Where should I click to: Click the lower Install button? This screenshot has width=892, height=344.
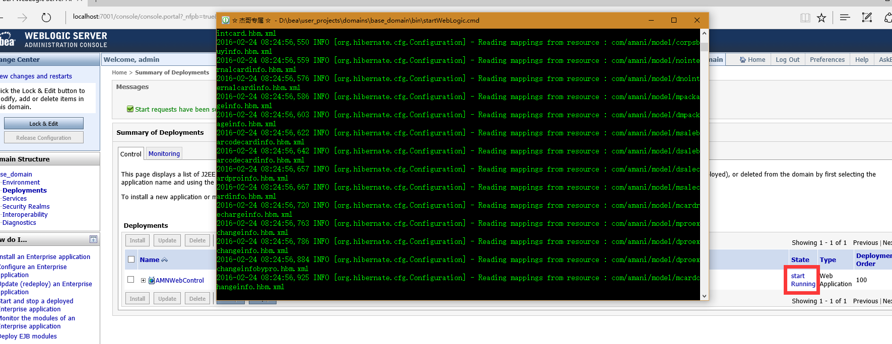(138, 298)
